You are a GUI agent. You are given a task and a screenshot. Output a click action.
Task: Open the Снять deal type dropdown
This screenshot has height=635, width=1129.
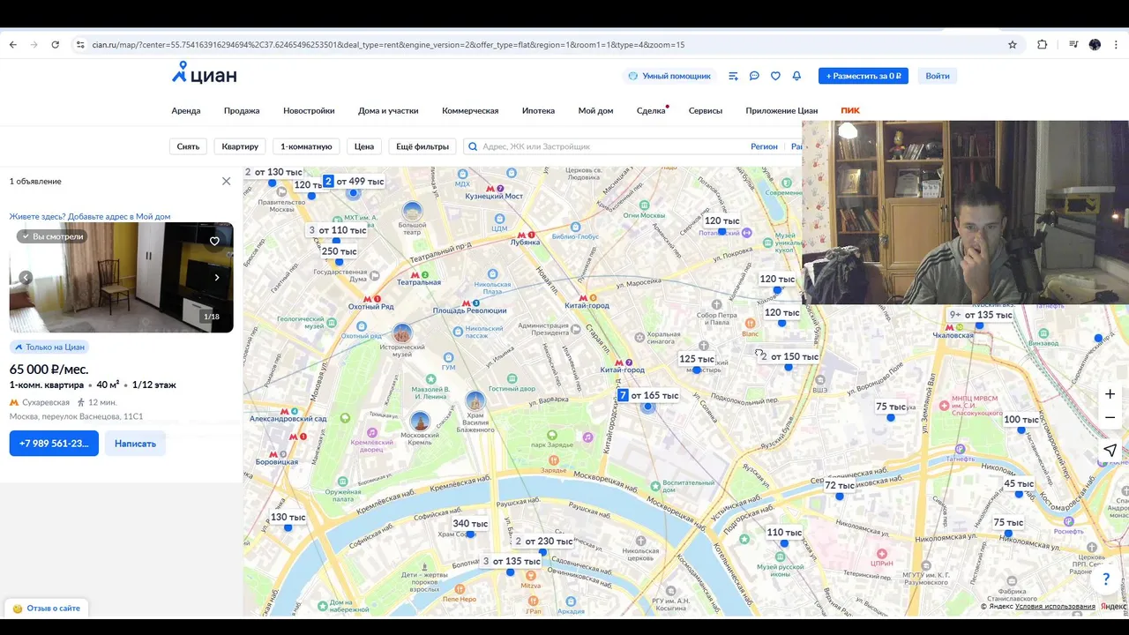tap(188, 146)
